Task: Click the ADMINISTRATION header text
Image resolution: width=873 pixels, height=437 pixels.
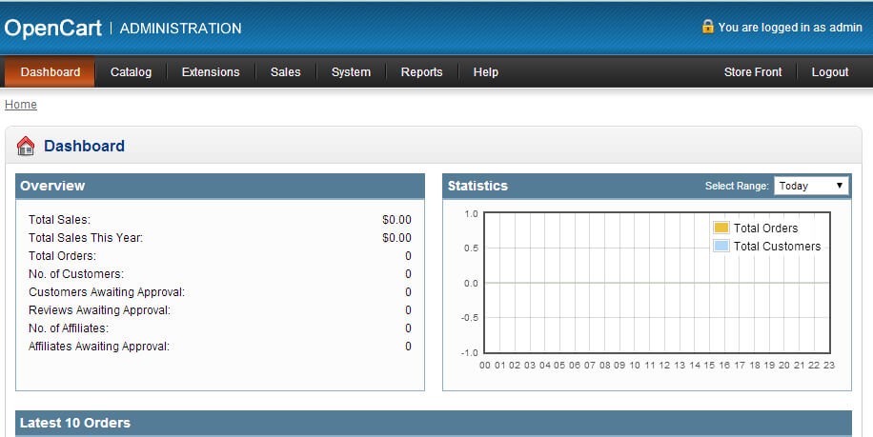Action: pos(180,29)
